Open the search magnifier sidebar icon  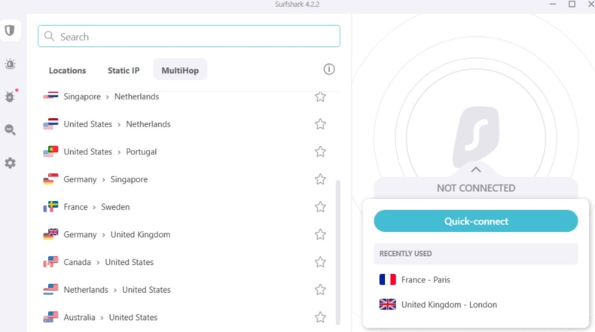pos(10,129)
